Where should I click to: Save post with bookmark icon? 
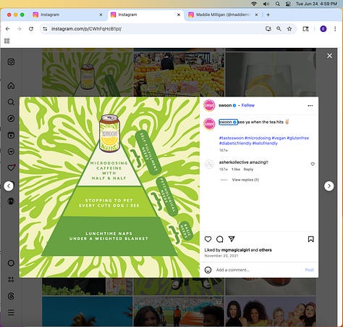click(311, 239)
